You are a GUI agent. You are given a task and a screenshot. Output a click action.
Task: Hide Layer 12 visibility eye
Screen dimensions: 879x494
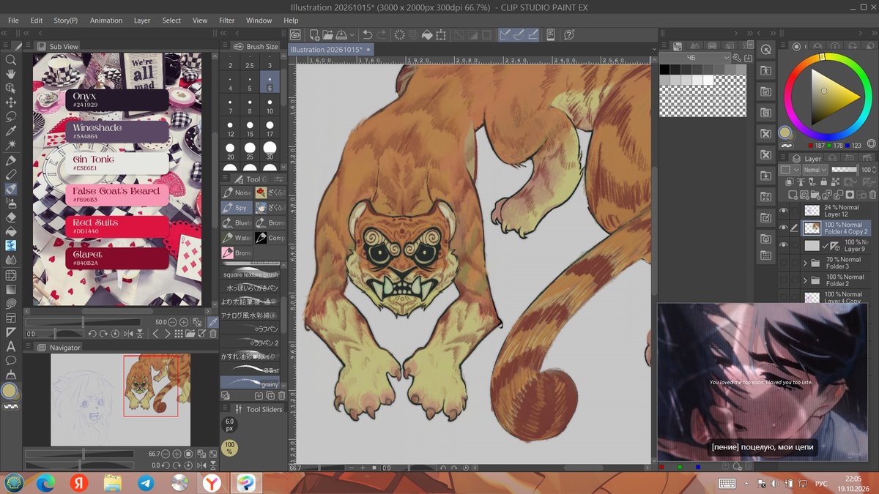785,211
